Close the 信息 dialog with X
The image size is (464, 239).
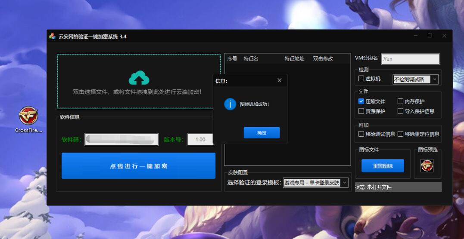point(279,80)
